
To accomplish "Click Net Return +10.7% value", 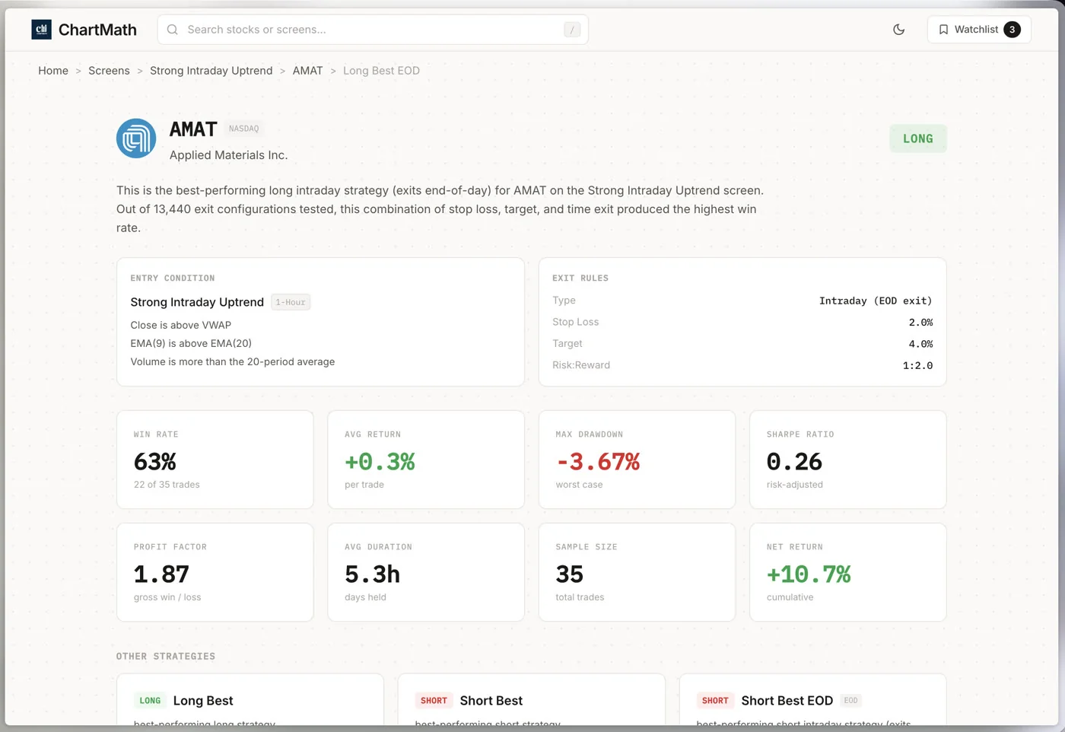I will click(x=809, y=574).
